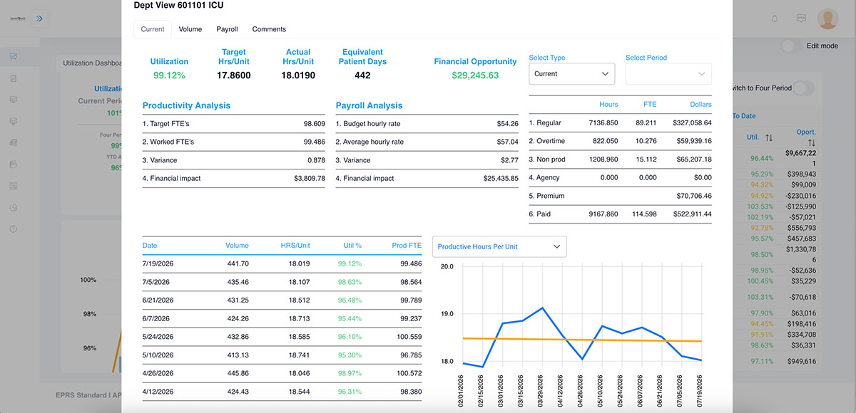Select the 7/19/2026 date row

pos(282,263)
